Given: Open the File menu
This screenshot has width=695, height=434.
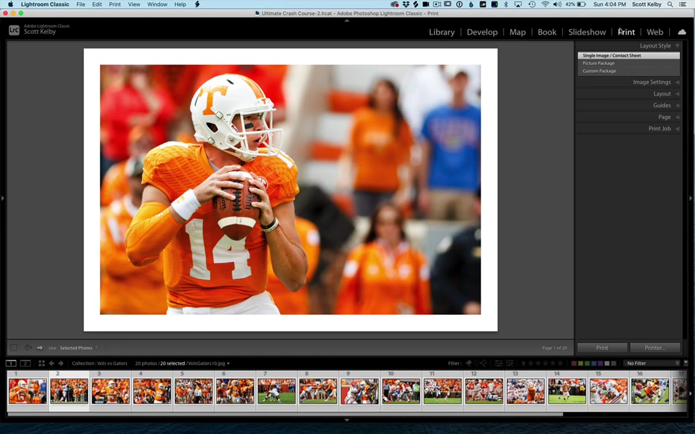Looking at the screenshot, I should pos(81,5).
